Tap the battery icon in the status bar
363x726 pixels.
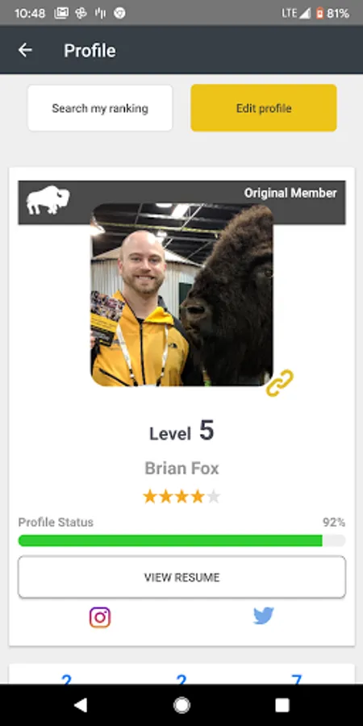click(319, 14)
